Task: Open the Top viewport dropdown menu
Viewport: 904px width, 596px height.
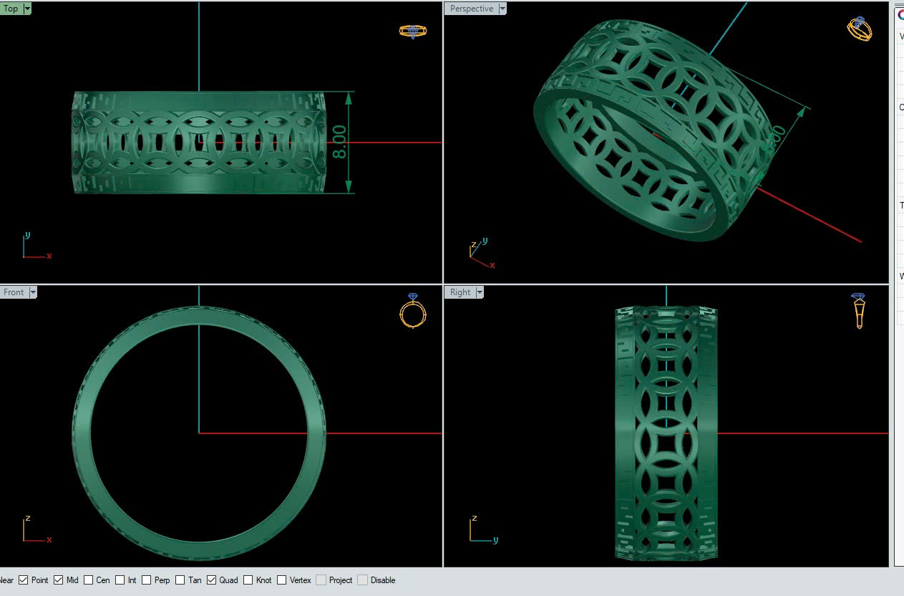Action: pyautogui.click(x=28, y=9)
